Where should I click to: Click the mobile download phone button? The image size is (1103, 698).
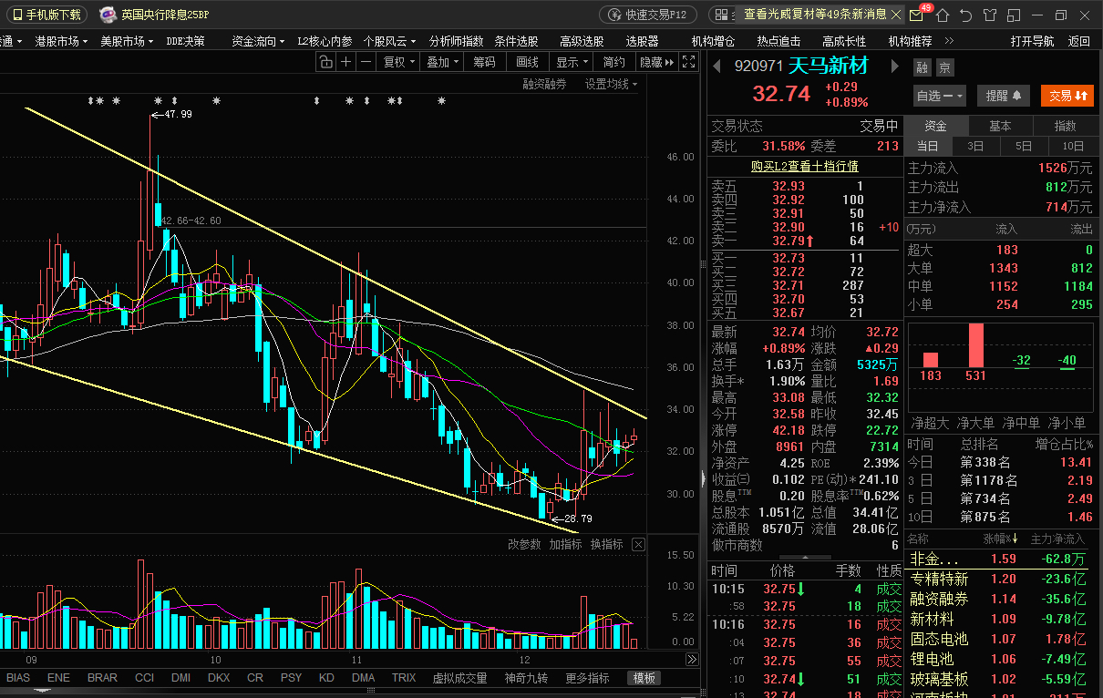click(47, 15)
